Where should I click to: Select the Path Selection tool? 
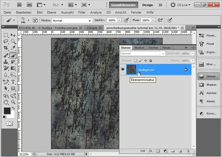tap(6, 88)
